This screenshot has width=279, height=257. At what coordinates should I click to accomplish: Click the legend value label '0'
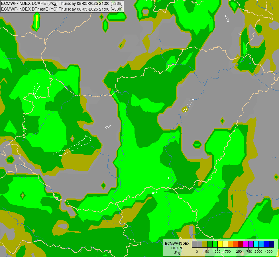pyautogui.click(x=197, y=252)
